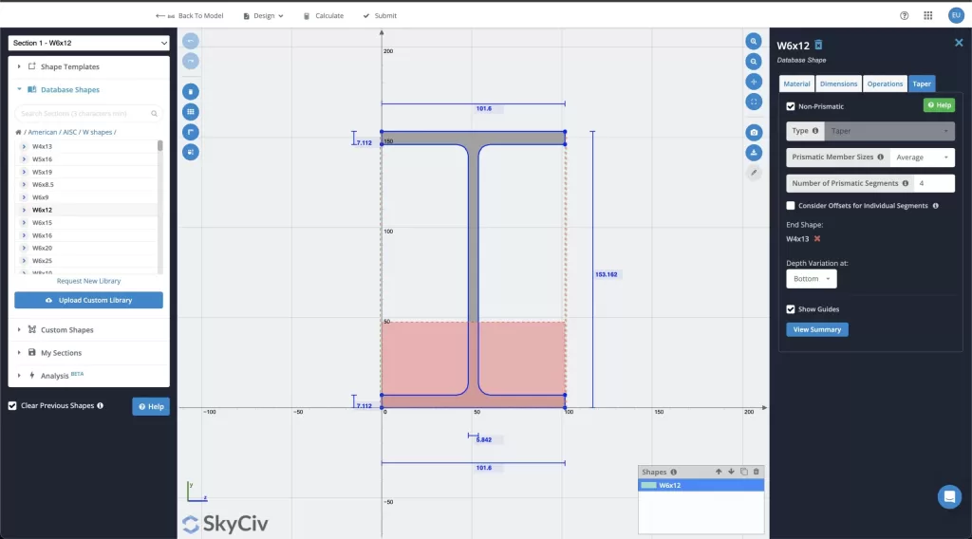Open Prismatic Member Sizes Average dropdown
The width and height of the screenshot is (972, 539).
[922, 158]
